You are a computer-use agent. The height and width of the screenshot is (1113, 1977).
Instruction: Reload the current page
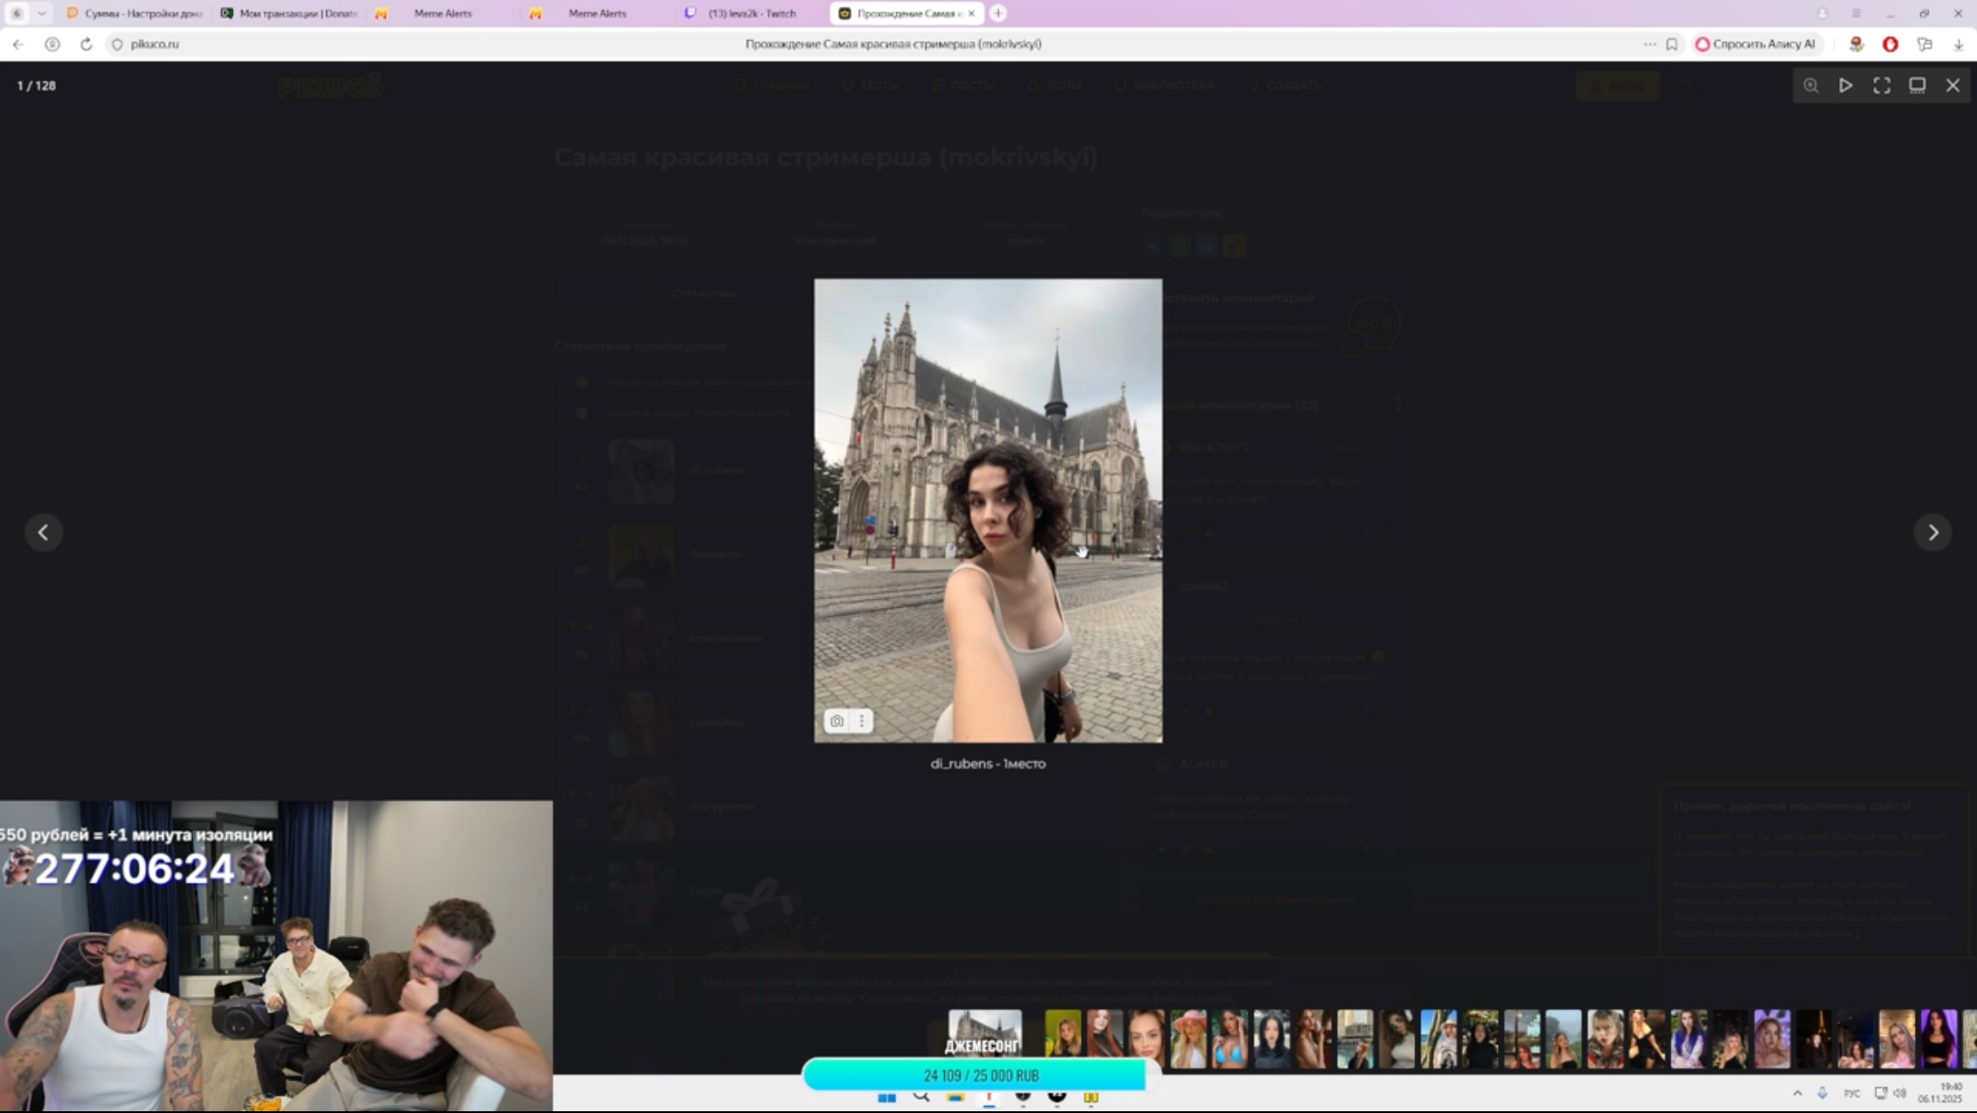pyautogui.click(x=86, y=44)
